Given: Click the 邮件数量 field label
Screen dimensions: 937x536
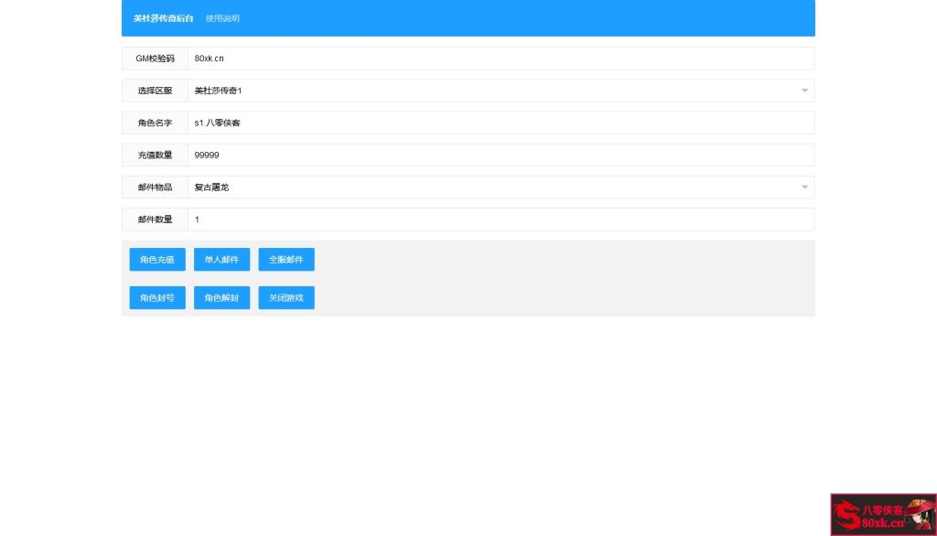Looking at the screenshot, I should click(x=155, y=220).
